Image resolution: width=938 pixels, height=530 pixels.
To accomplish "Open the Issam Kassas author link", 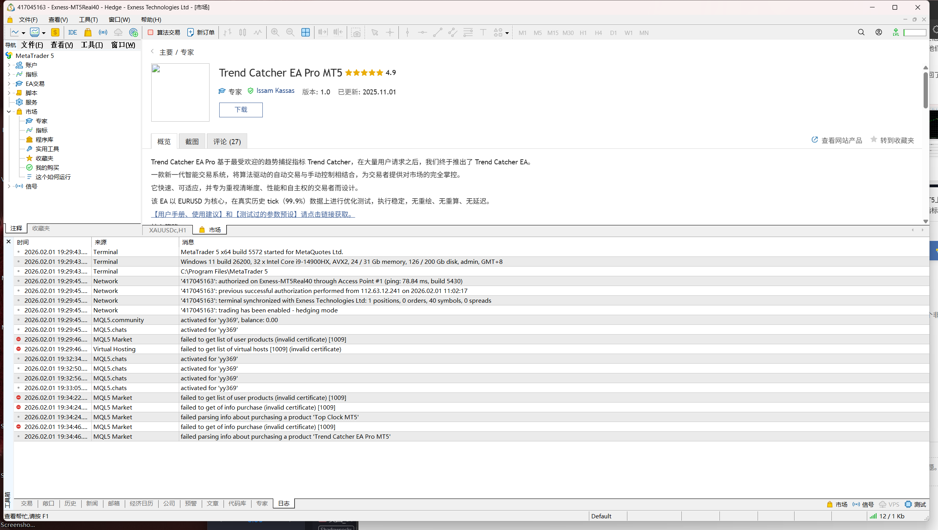I will [275, 91].
